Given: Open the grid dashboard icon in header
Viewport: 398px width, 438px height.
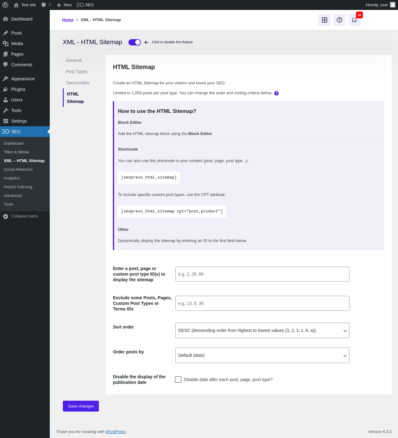Looking at the screenshot, I should coord(325,20).
